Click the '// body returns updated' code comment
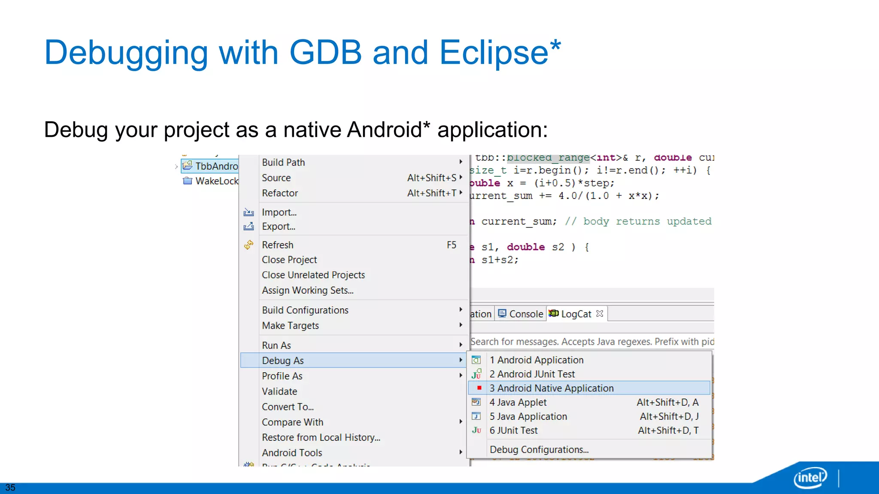 pyautogui.click(x=639, y=221)
